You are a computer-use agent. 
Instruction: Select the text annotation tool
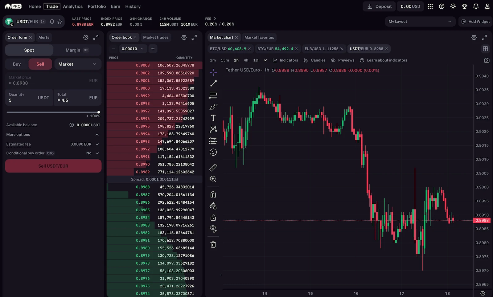click(213, 118)
